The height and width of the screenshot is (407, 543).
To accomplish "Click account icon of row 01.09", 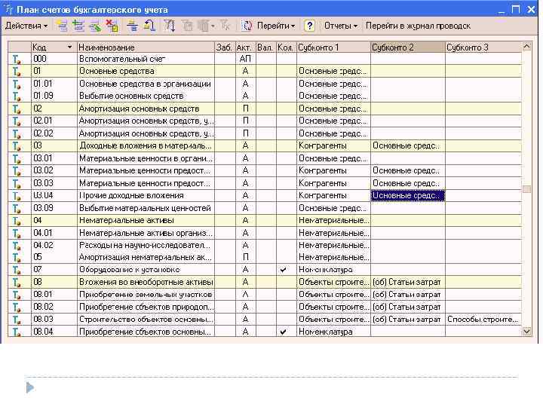I will point(17,96).
